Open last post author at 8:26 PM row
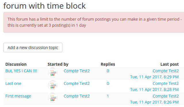Viewport: 184px width, 107px height. pos(166,96)
